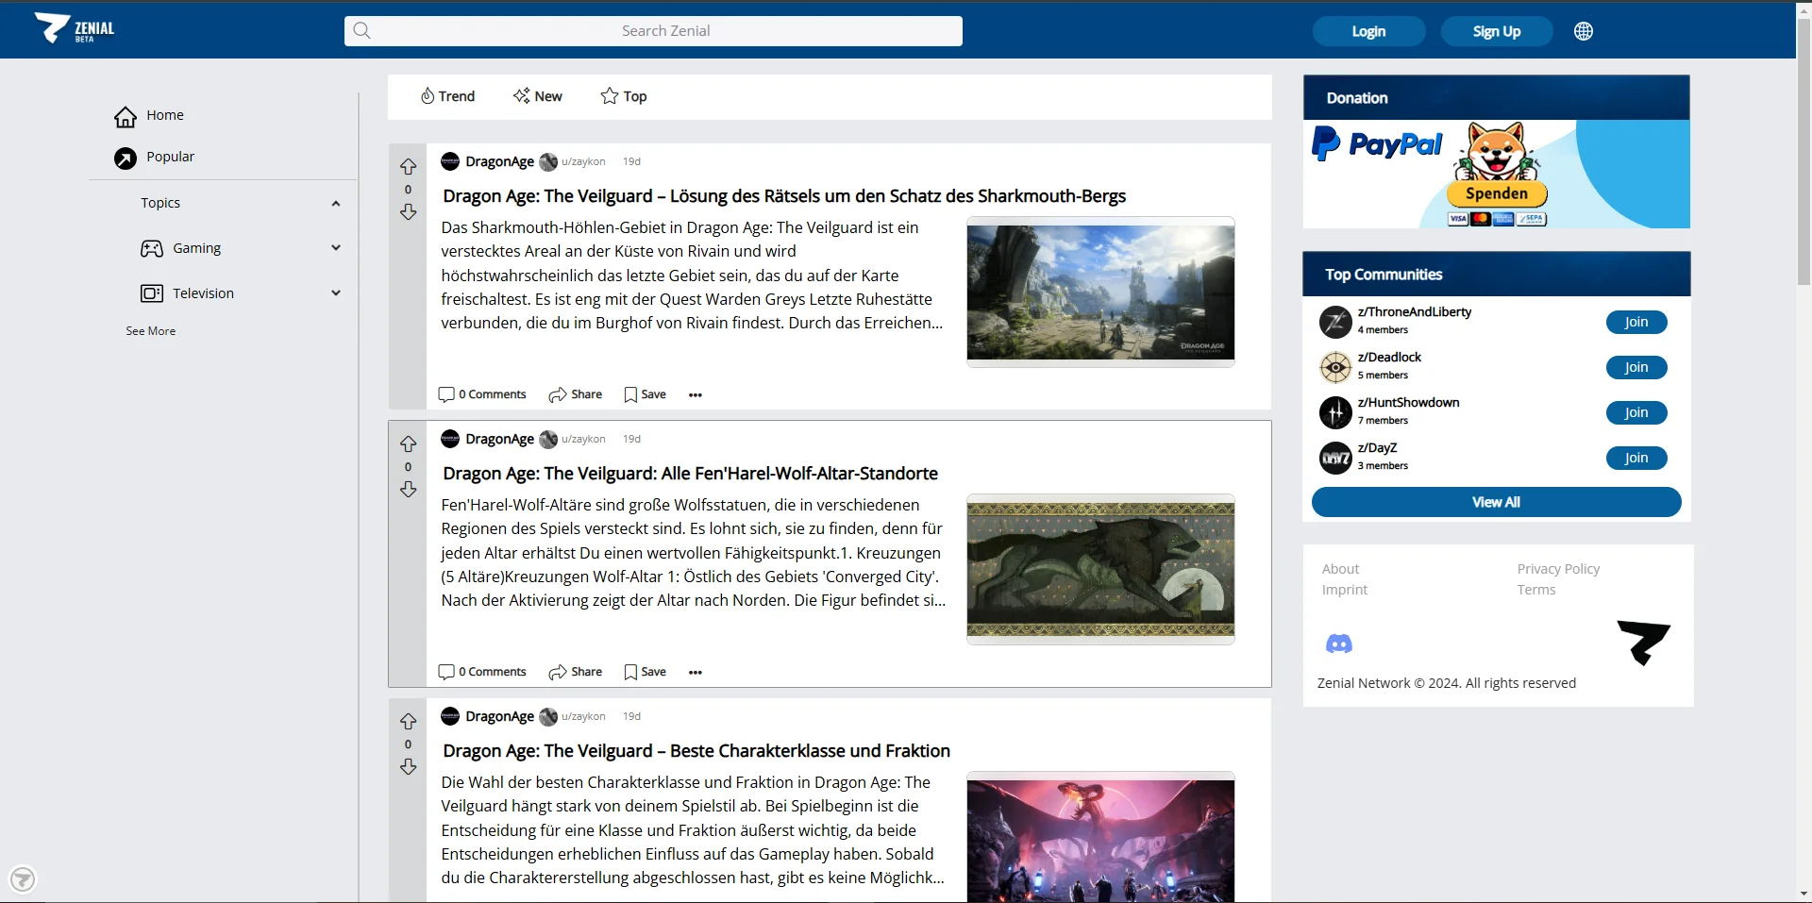Upvote the Beste Charakterklasse post
The width and height of the screenshot is (1812, 903).
[x=408, y=721]
